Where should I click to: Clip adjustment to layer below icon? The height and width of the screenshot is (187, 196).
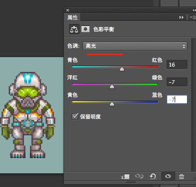125,177
